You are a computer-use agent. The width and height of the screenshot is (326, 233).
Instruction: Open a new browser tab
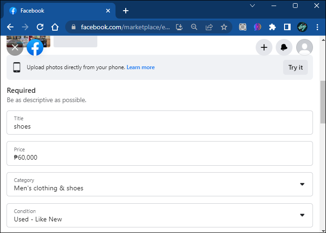click(125, 11)
